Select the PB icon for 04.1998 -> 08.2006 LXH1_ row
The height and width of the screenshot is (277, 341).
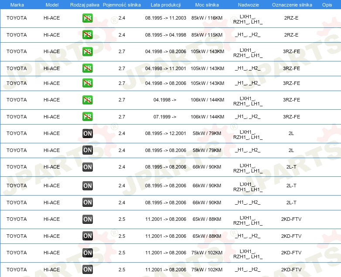tap(87, 51)
